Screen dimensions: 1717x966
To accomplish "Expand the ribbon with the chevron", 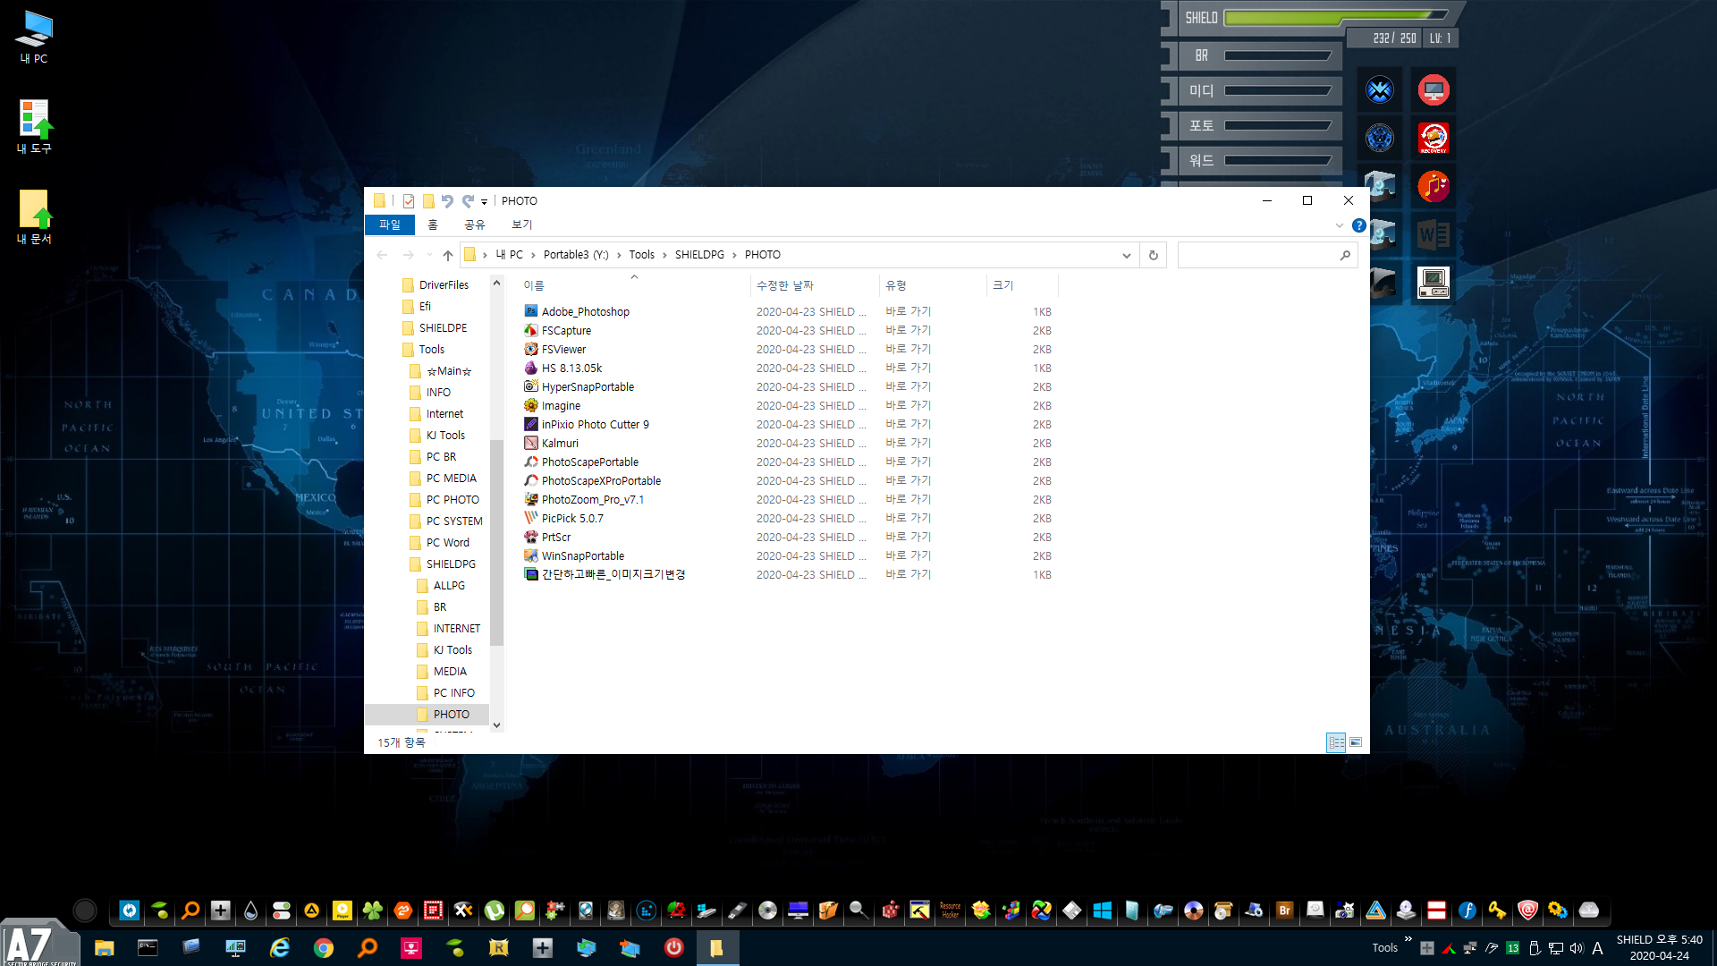I will [x=1339, y=225].
